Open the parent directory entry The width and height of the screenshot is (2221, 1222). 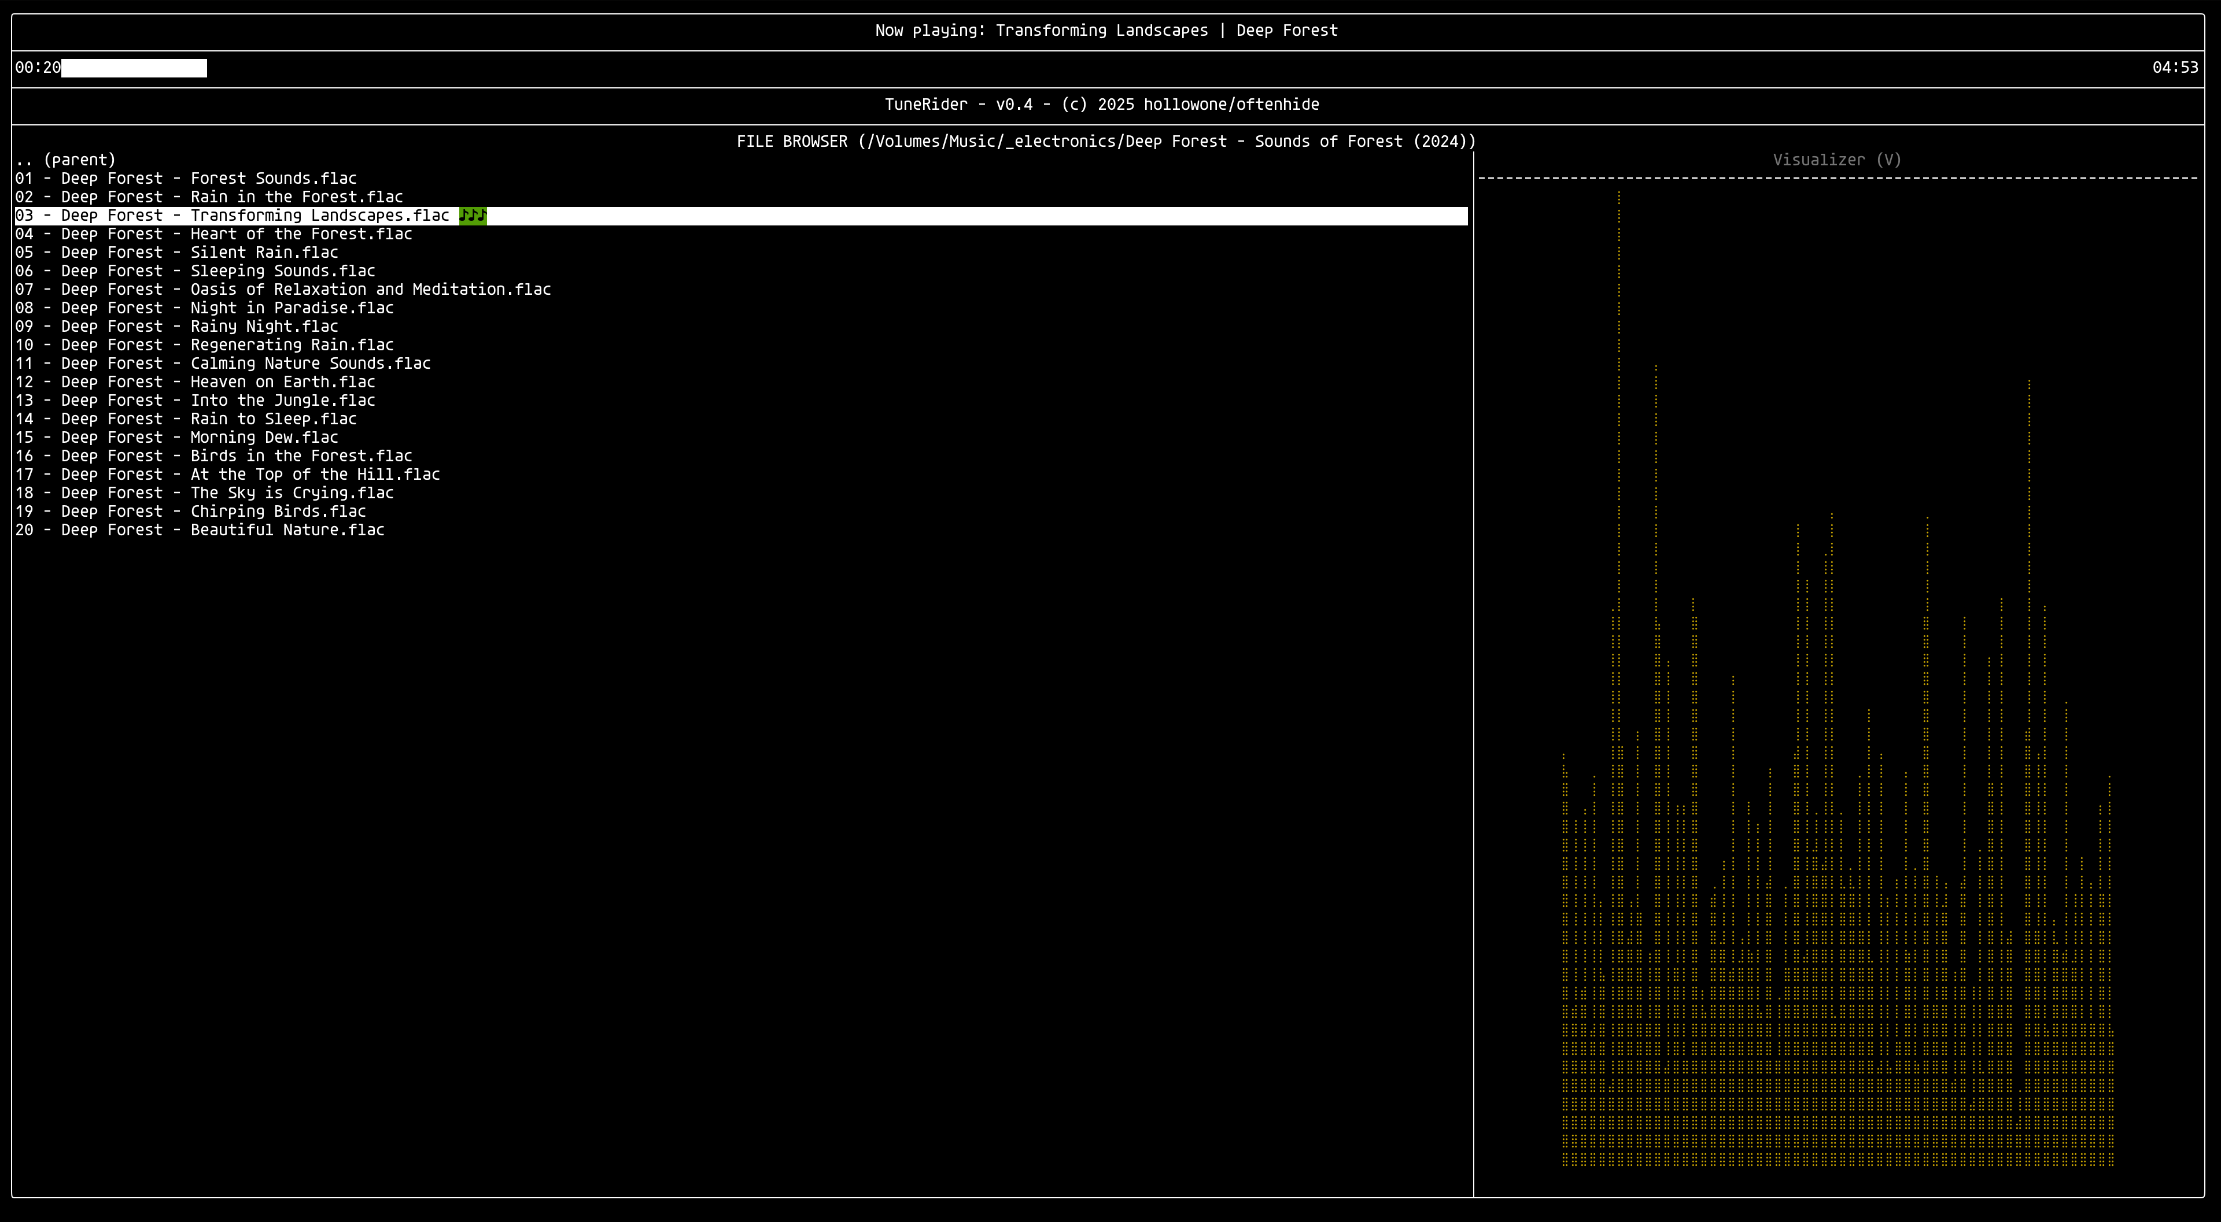[65, 160]
